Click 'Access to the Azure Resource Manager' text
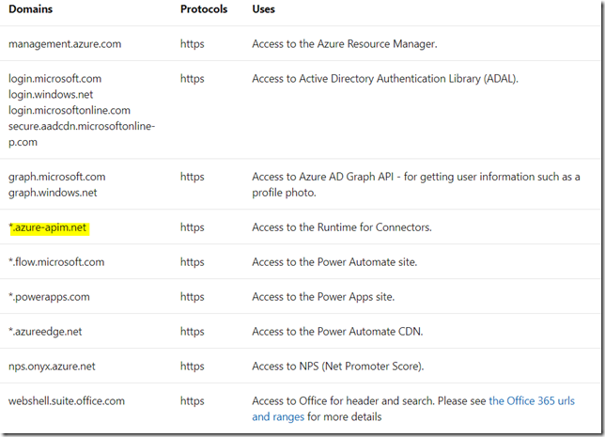This screenshot has height=437, width=605. pos(345,44)
